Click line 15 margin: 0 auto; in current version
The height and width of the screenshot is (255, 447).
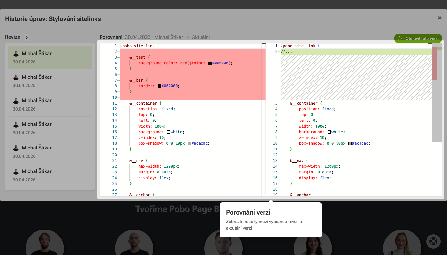[x=316, y=172]
